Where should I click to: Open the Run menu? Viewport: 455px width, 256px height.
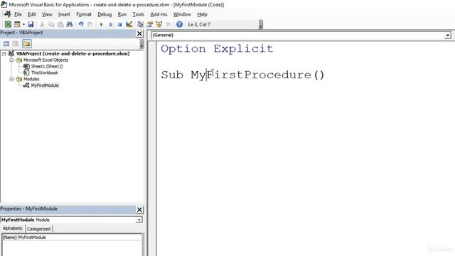pos(122,14)
